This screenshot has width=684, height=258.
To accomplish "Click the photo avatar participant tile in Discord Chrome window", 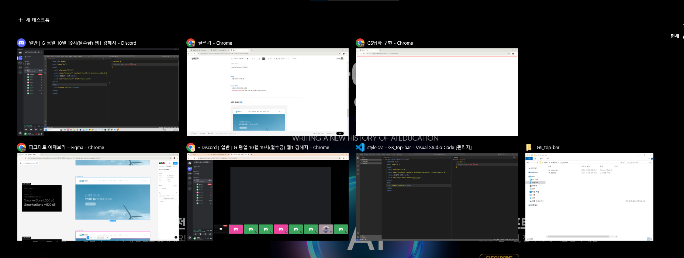I will pyautogui.click(x=326, y=229).
